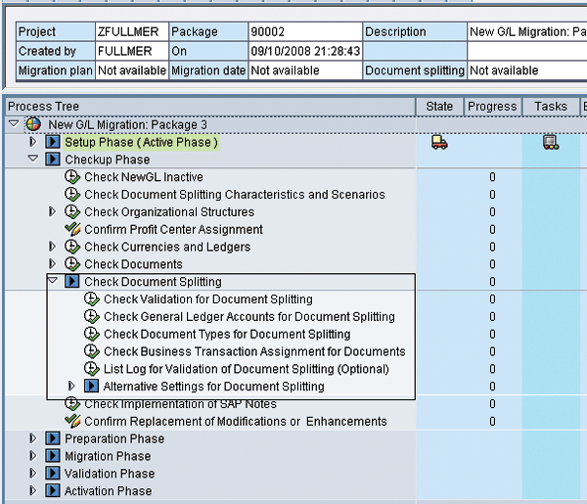This screenshot has width=587, height=504.
Task: Select the Activation Phase tree item
Action: [108, 491]
